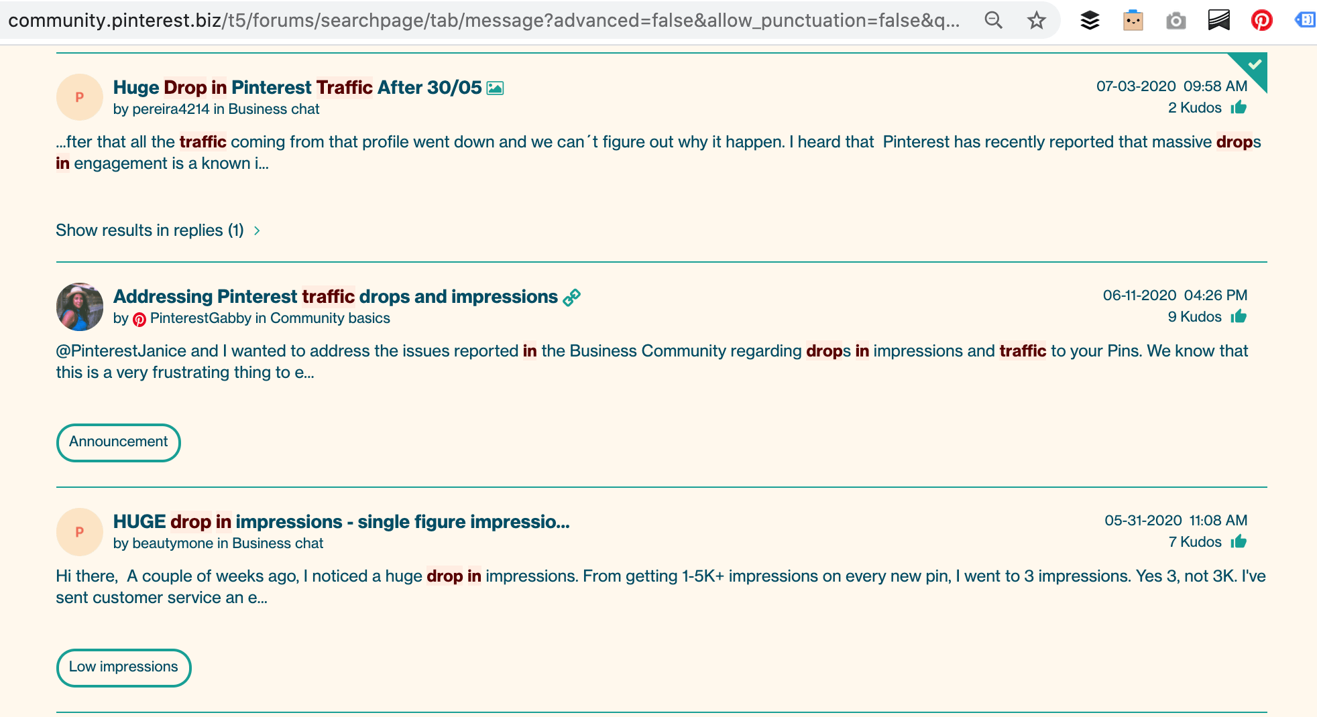Click the thumbs-up icon next to 7 Kudos

click(x=1239, y=541)
